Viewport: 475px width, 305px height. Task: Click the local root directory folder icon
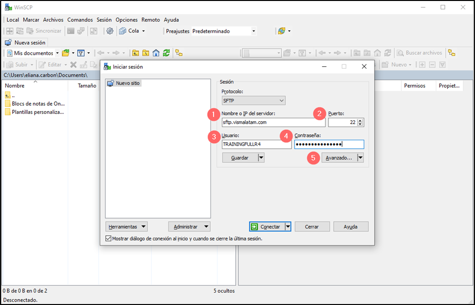click(146, 53)
